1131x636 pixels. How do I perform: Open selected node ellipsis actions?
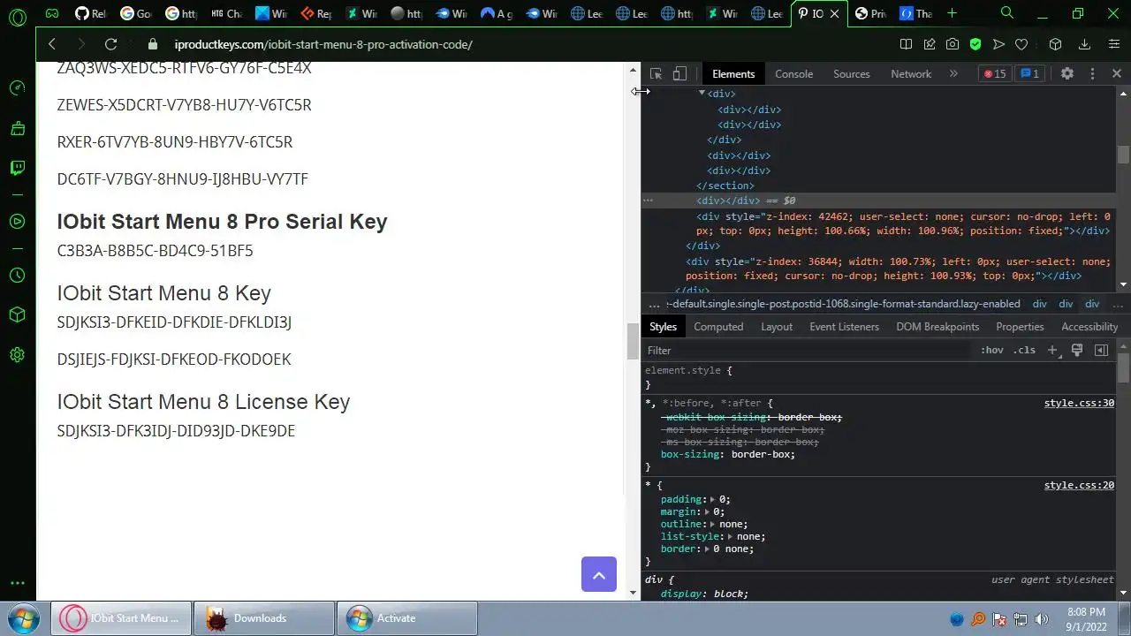(648, 201)
